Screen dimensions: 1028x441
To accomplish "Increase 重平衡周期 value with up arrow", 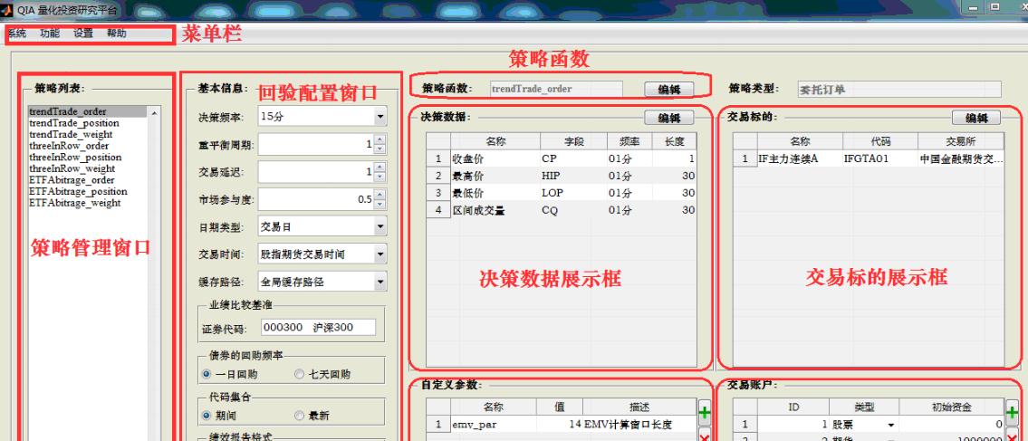I will click(379, 140).
